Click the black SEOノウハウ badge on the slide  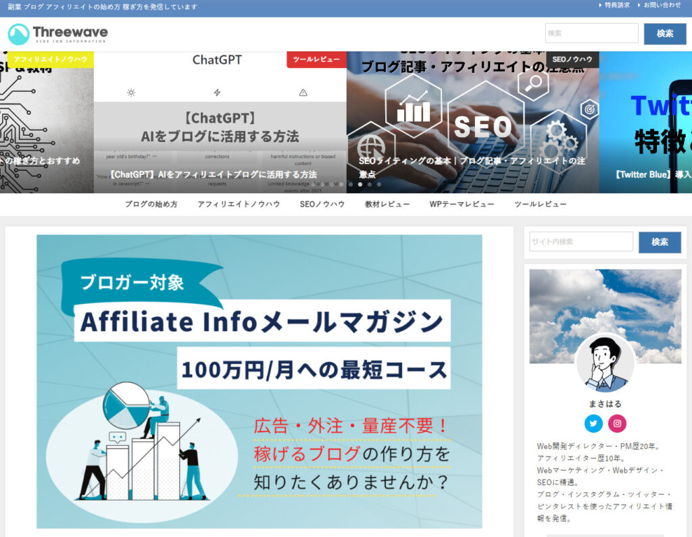click(x=572, y=59)
